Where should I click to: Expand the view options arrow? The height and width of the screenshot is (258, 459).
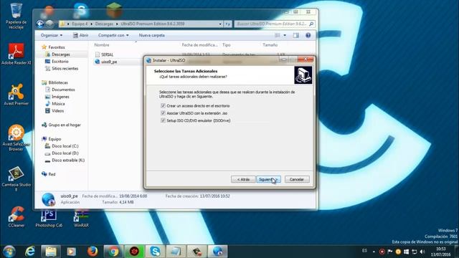(x=285, y=35)
